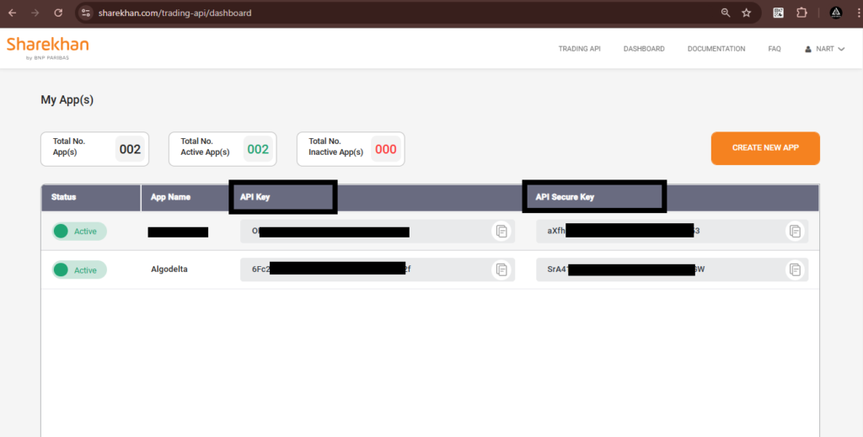The image size is (863, 437).
Task: Open the Documentation page
Action: [x=716, y=49]
